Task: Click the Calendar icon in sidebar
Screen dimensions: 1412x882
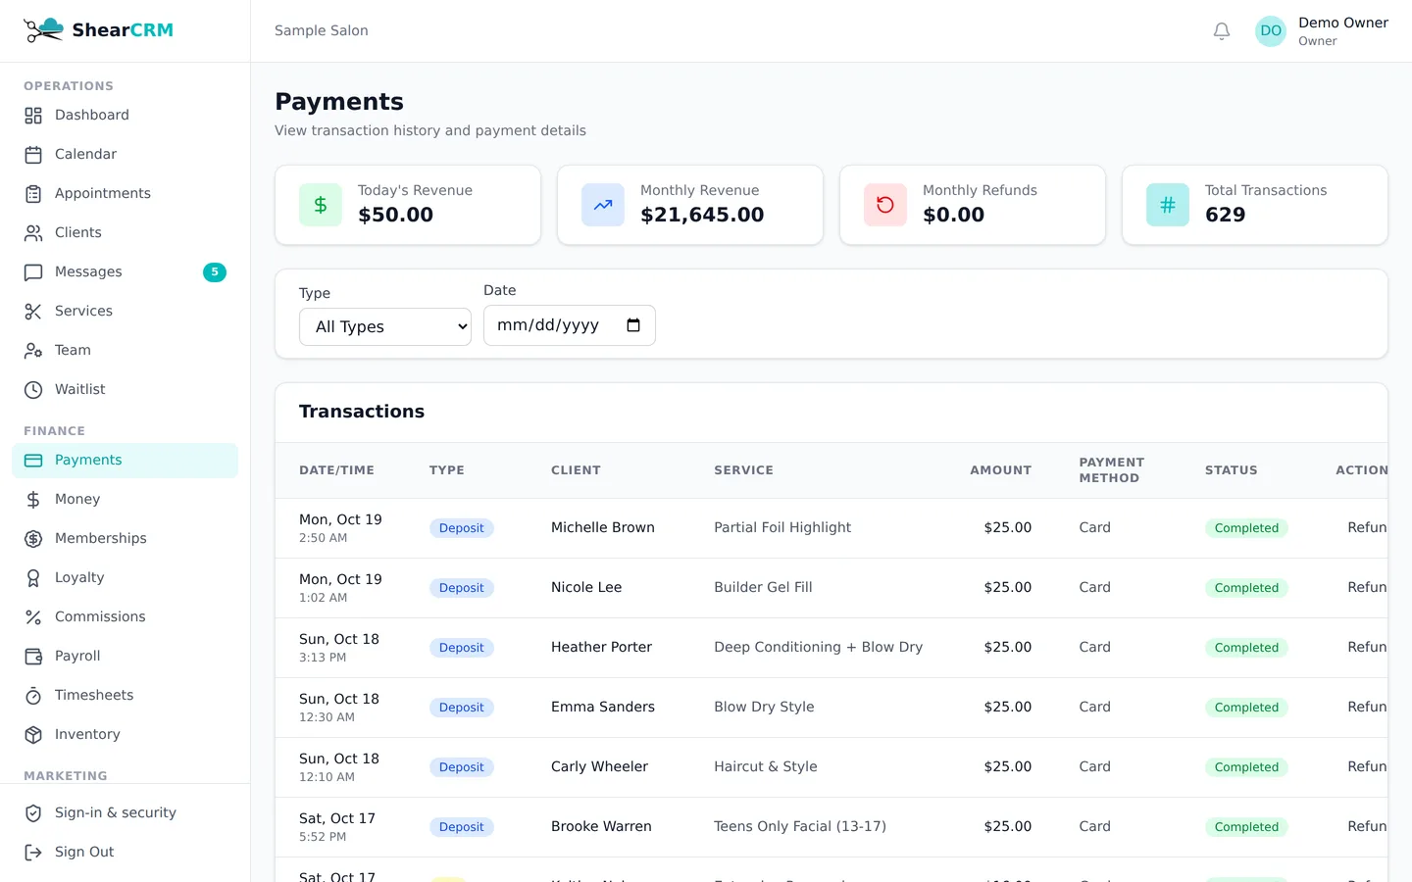Action: coord(33,155)
